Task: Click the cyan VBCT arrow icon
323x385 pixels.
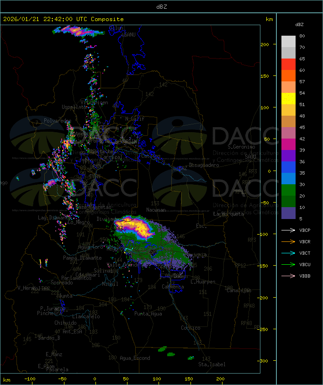Action: click(x=289, y=253)
